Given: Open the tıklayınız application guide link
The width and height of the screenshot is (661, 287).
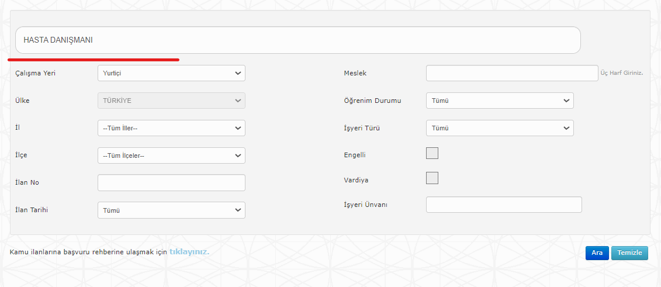Looking at the screenshot, I should click(189, 252).
